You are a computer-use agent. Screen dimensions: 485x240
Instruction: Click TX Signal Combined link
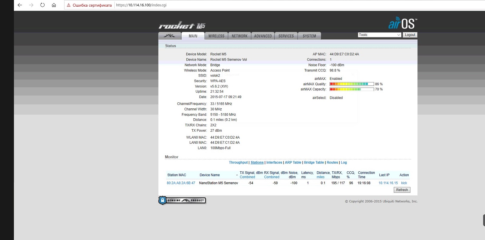click(247, 177)
